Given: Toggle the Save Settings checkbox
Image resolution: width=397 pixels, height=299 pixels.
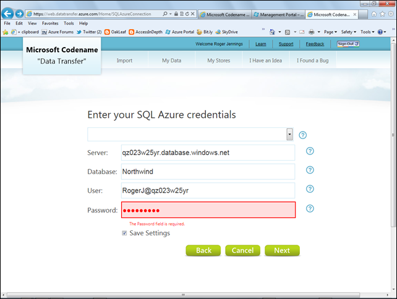Looking at the screenshot, I should [125, 233].
